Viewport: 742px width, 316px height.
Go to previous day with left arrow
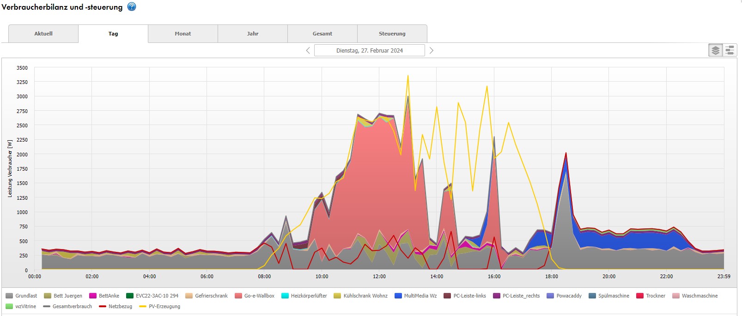308,50
